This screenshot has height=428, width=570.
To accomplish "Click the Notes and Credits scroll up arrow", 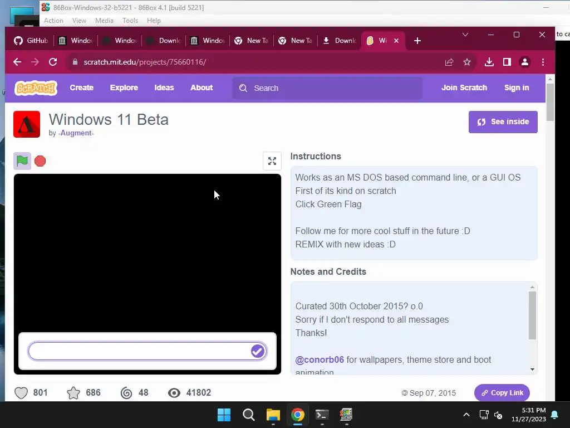I will tap(532, 287).
